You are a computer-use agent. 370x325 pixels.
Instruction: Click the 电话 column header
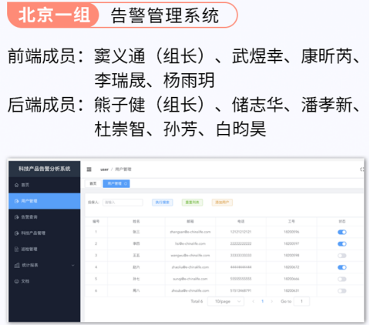click(x=240, y=221)
